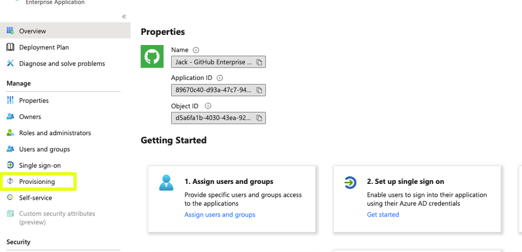This screenshot has height=252, width=522.
Task: Click the Owners people icon
Action: click(x=10, y=116)
